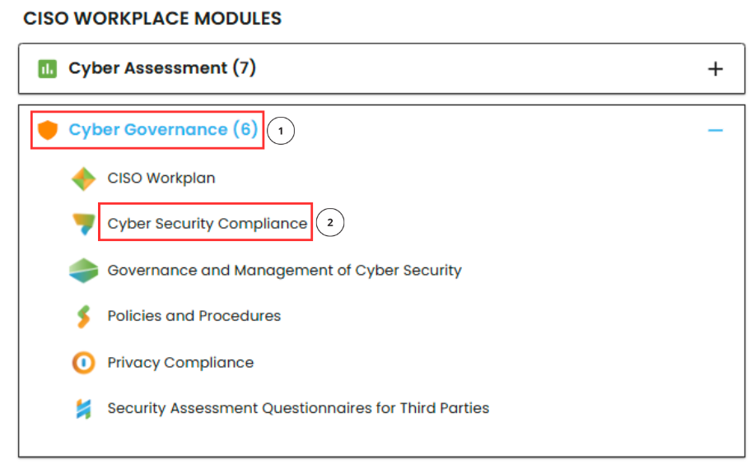Click the Governance and Management module icon
The height and width of the screenshot is (464, 751).
click(83, 271)
